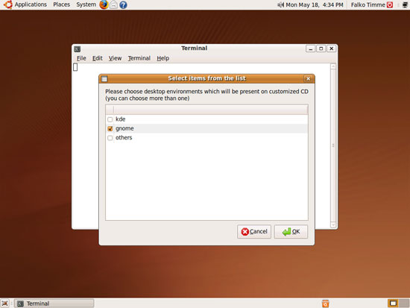
Task: Open the Trash icon in bottom panel
Action: [325, 304]
